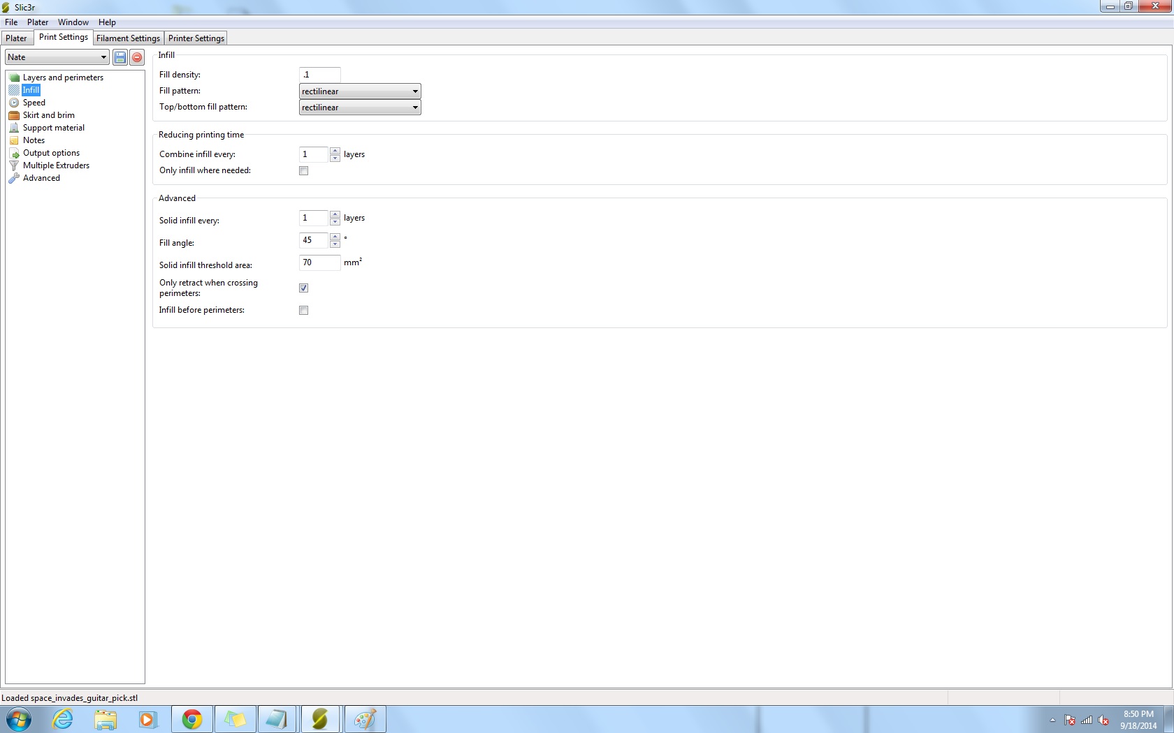This screenshot has height=733, width=1174.
Task: Select Output options settings
Action: pyautogui.click(x=52, y=153)
